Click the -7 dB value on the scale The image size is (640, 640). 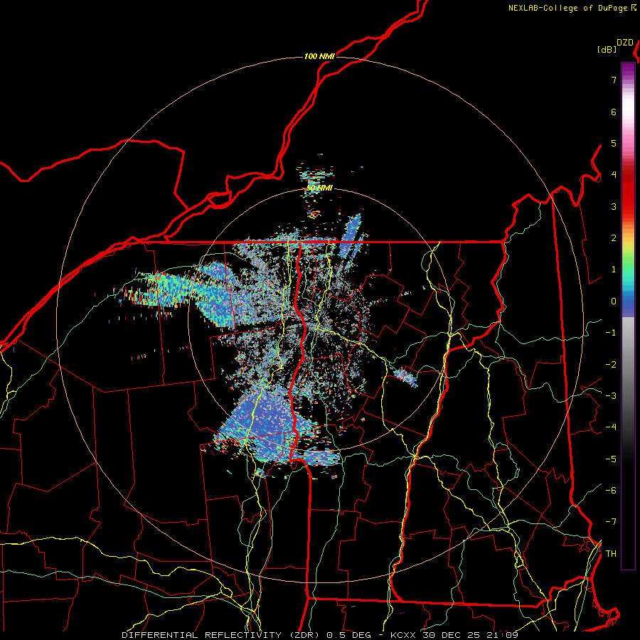pyautogui.click(x=611, y=522)
